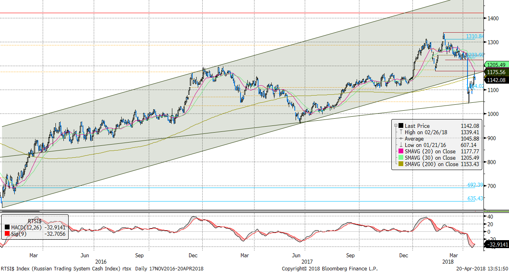Viewport: 509px width, 272px height.
Task: Click the 1310.84 blue annotation label
Action: tap(475, 37)
